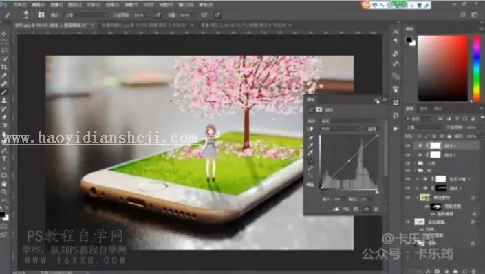This screenshot has height=274, width=485.
Task: Hide the hue/saturation layer with white mask
Action: pos(408,179)
